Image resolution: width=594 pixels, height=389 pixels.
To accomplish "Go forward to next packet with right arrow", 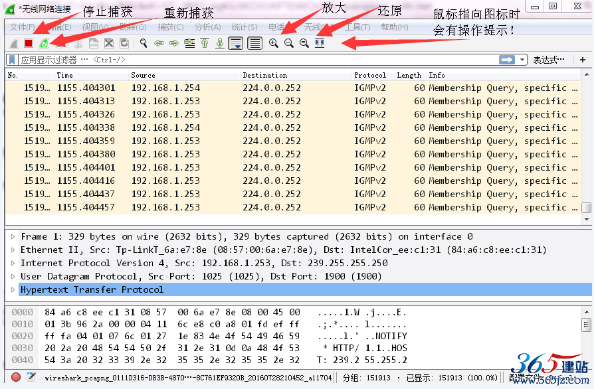I will point(174,44).
